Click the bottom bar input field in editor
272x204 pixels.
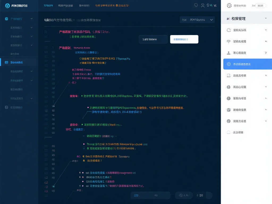point(150,195)
